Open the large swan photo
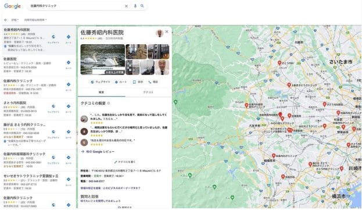362x210 pixels. (102, 59)
